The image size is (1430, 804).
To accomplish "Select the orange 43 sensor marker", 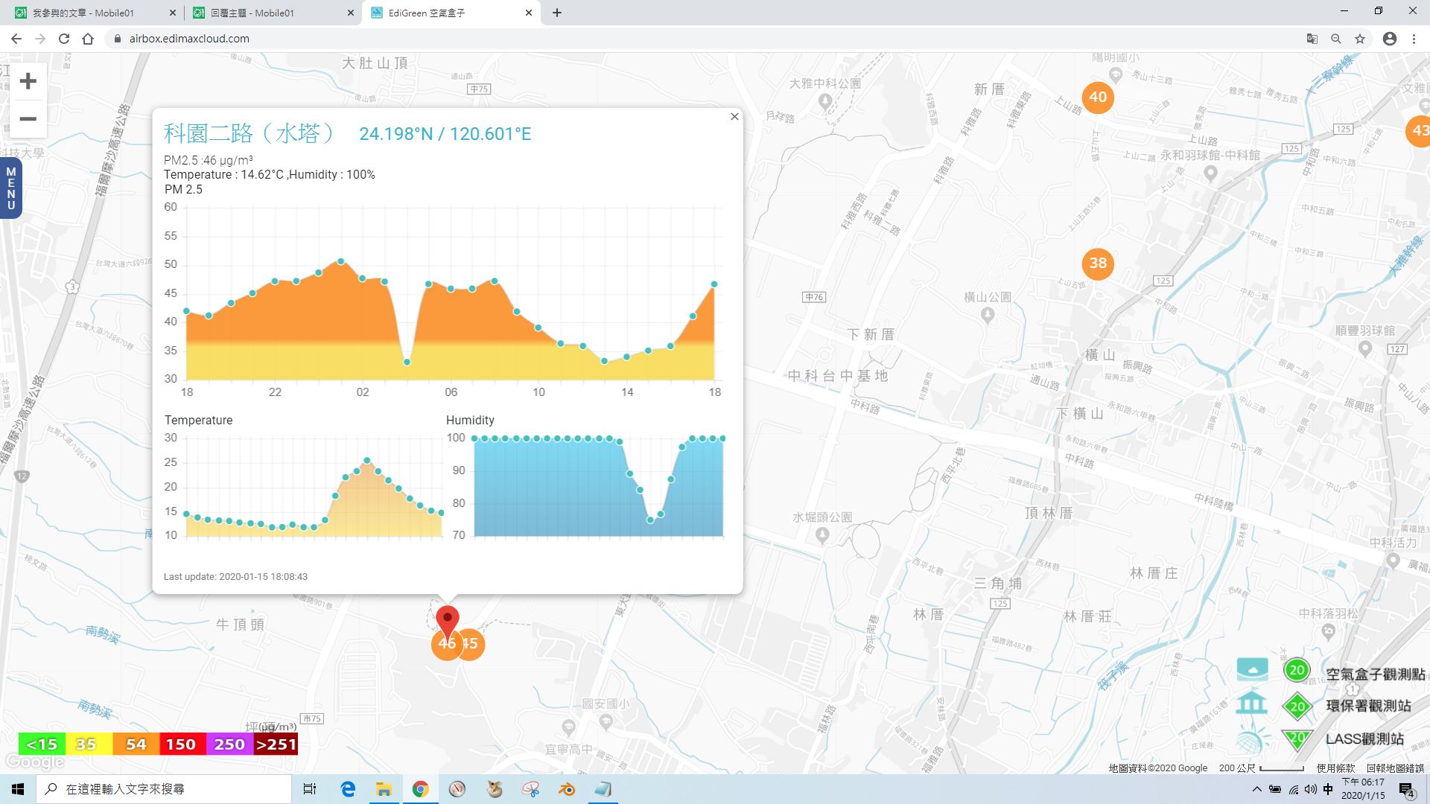I will pos(1418,130).
